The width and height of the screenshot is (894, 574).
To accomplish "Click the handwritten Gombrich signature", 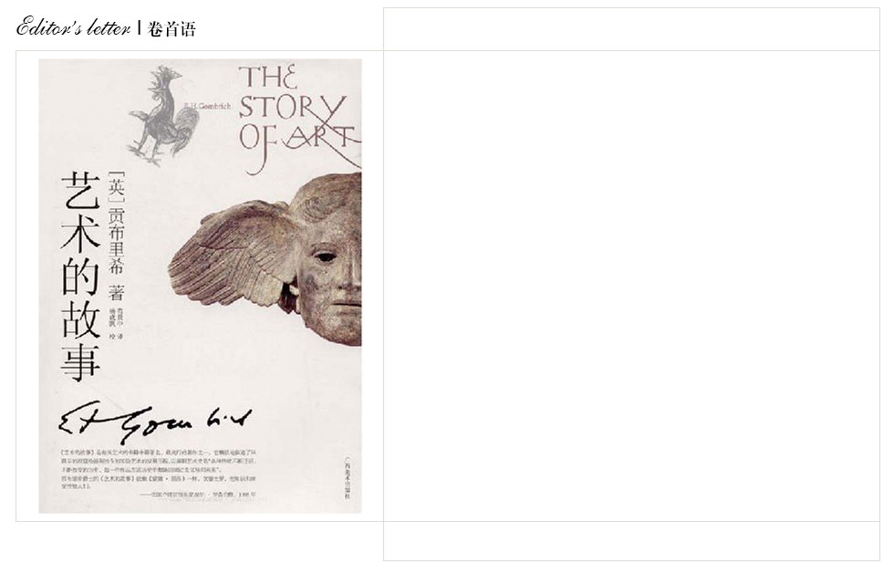I will click(x=155, y=422).
